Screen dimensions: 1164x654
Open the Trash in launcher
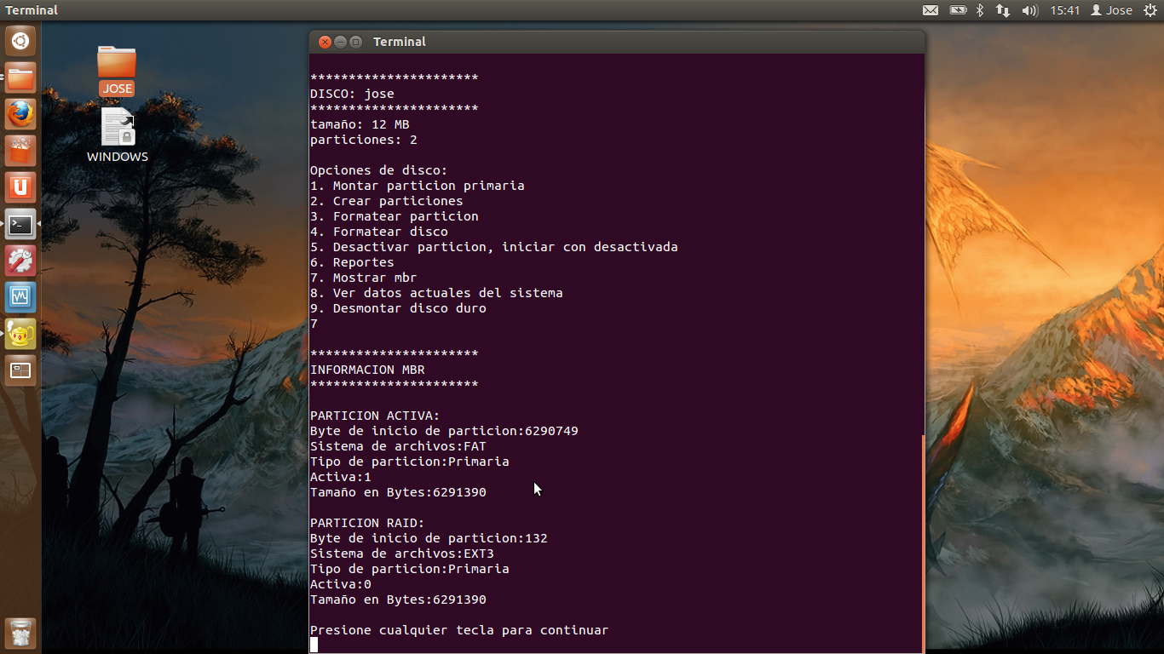[20, 634]
